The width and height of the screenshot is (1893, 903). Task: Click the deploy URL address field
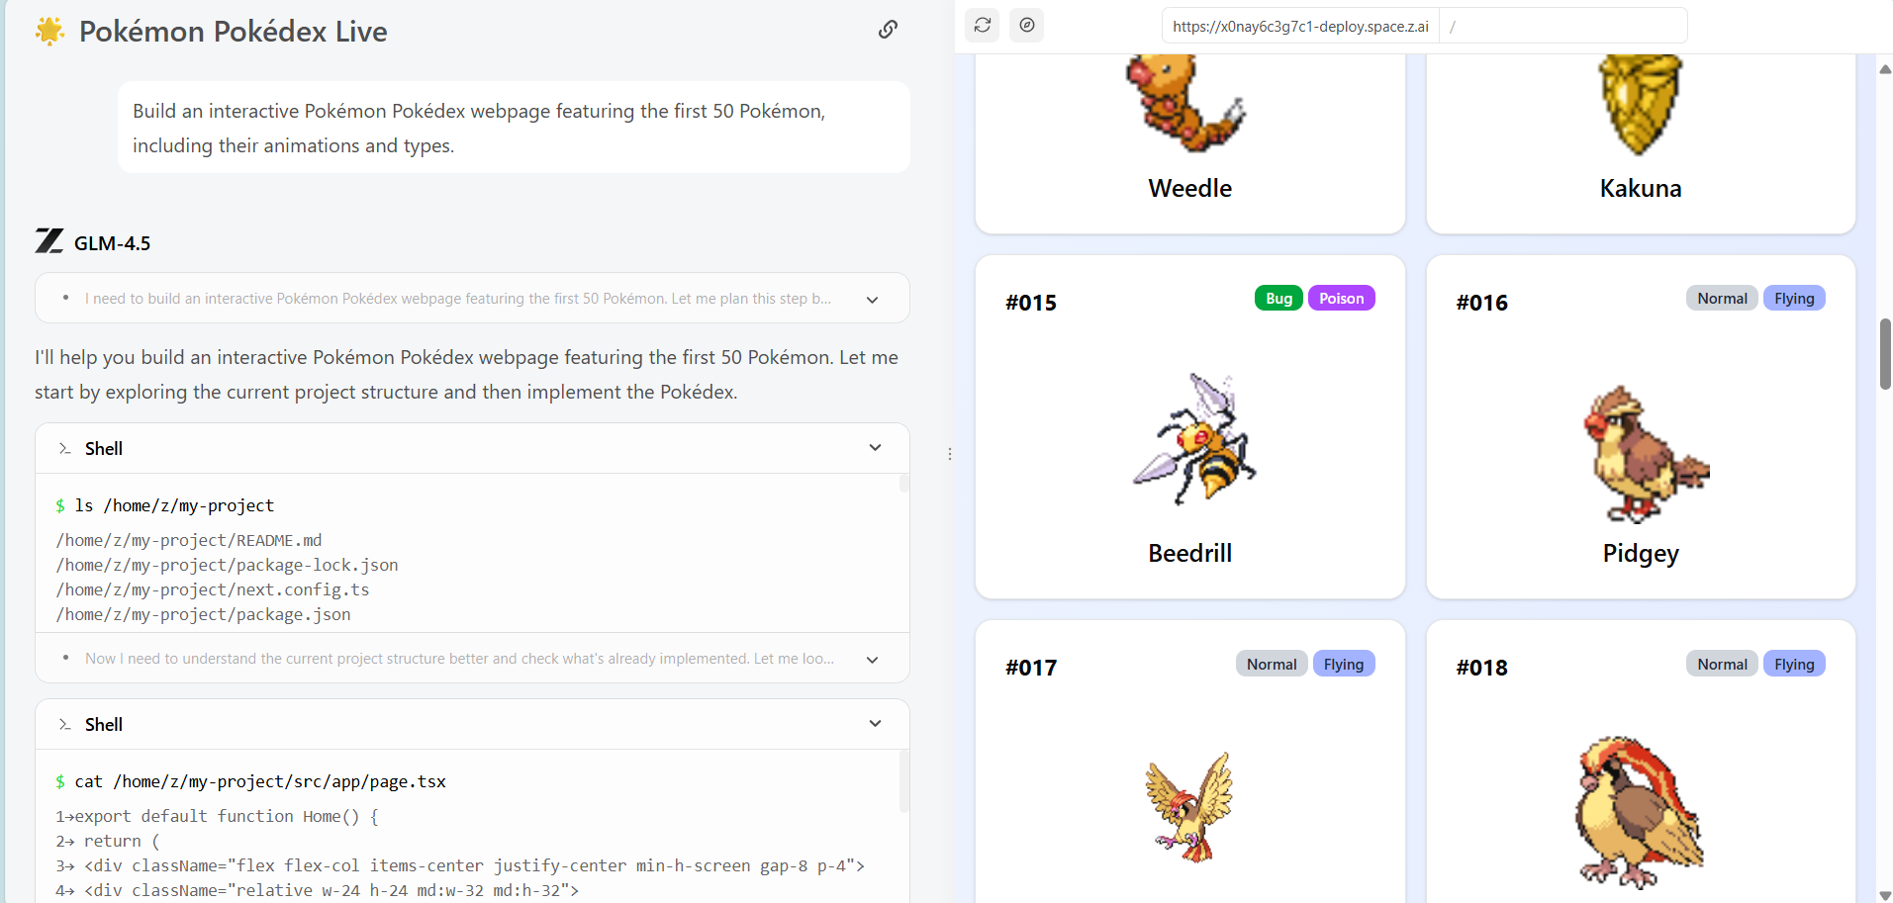1300,26
